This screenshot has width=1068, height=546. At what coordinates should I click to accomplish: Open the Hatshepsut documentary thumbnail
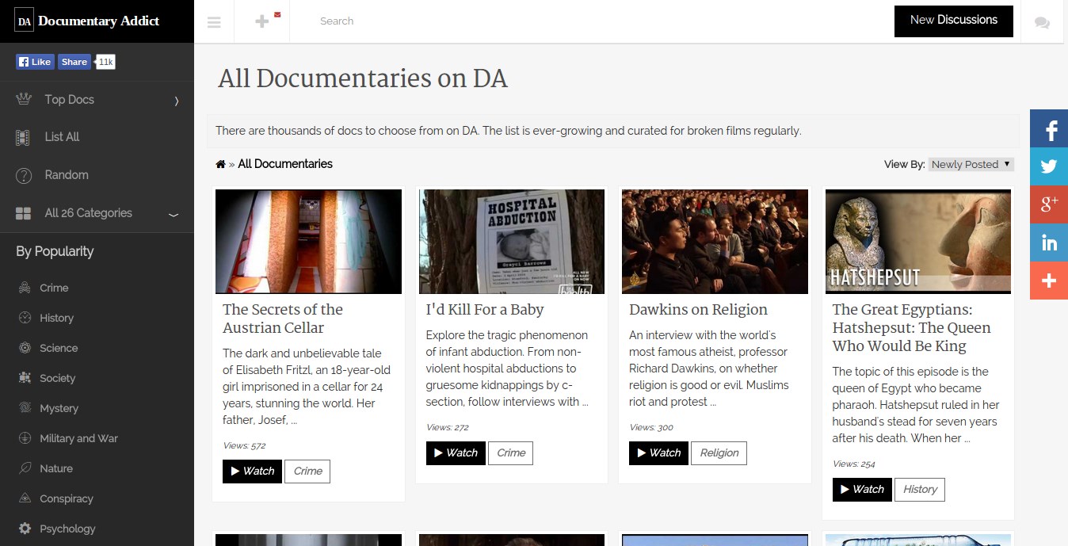917,242
